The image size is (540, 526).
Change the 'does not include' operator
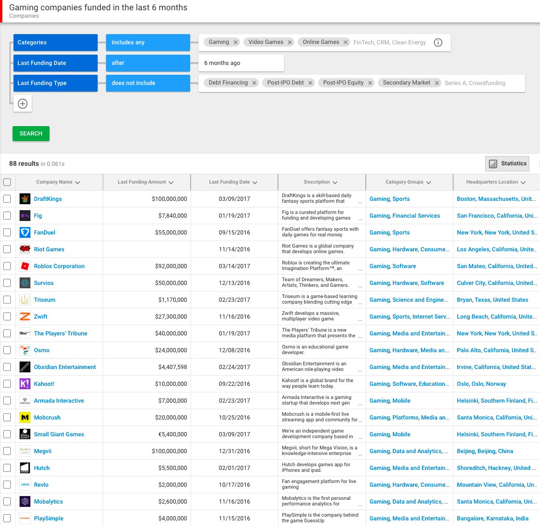pyautogui.click(x=148, y=83)
